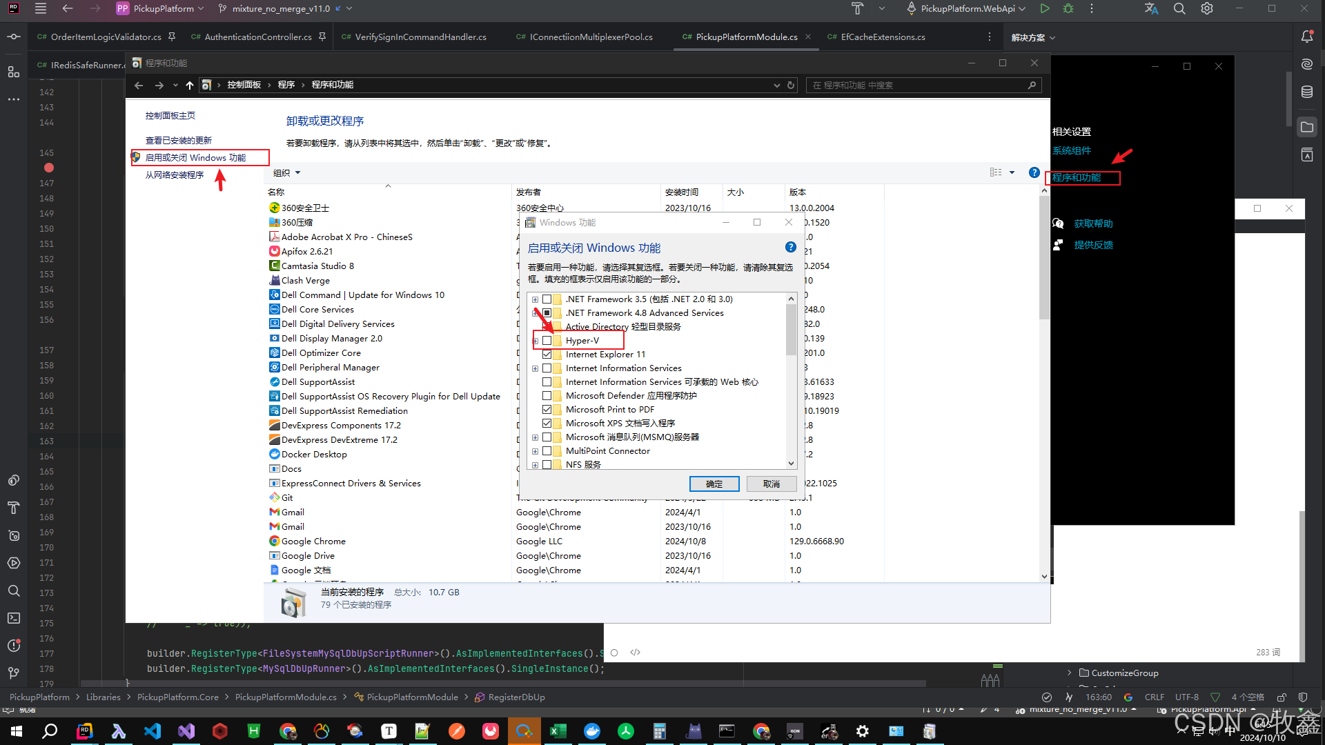Switch to OrderItemLogicValidator.cs tab
Viewport: 1325px width, 745px height.
tap(106, 37)
